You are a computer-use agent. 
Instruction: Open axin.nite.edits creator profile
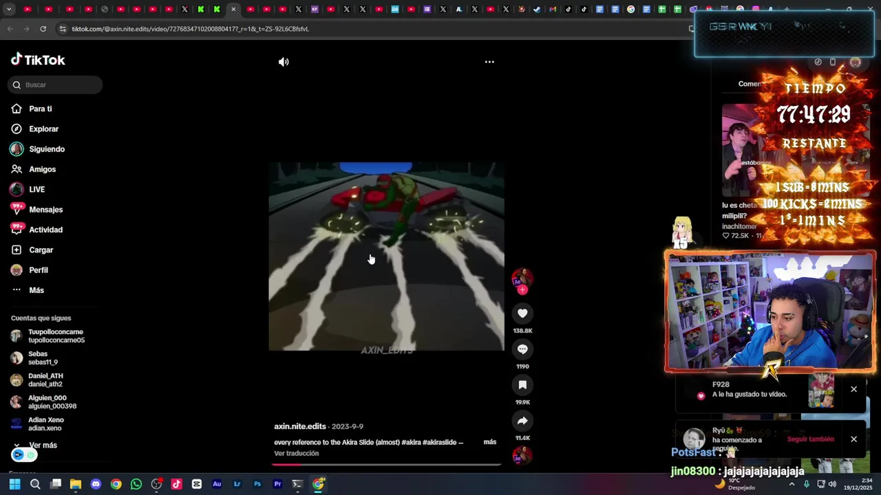(x=300, y=426)
